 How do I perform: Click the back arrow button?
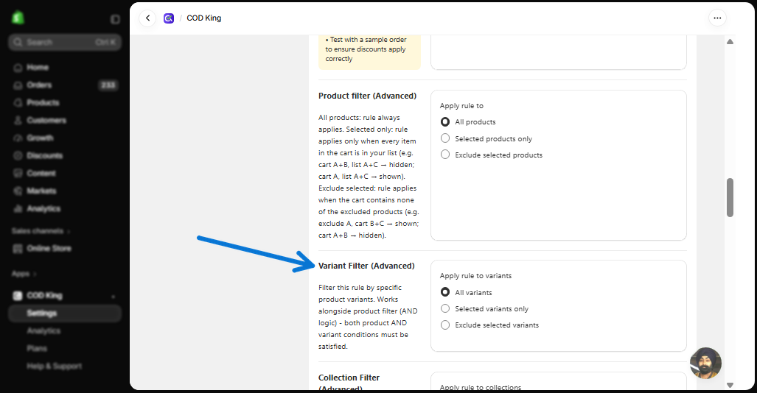click(147, 18)
